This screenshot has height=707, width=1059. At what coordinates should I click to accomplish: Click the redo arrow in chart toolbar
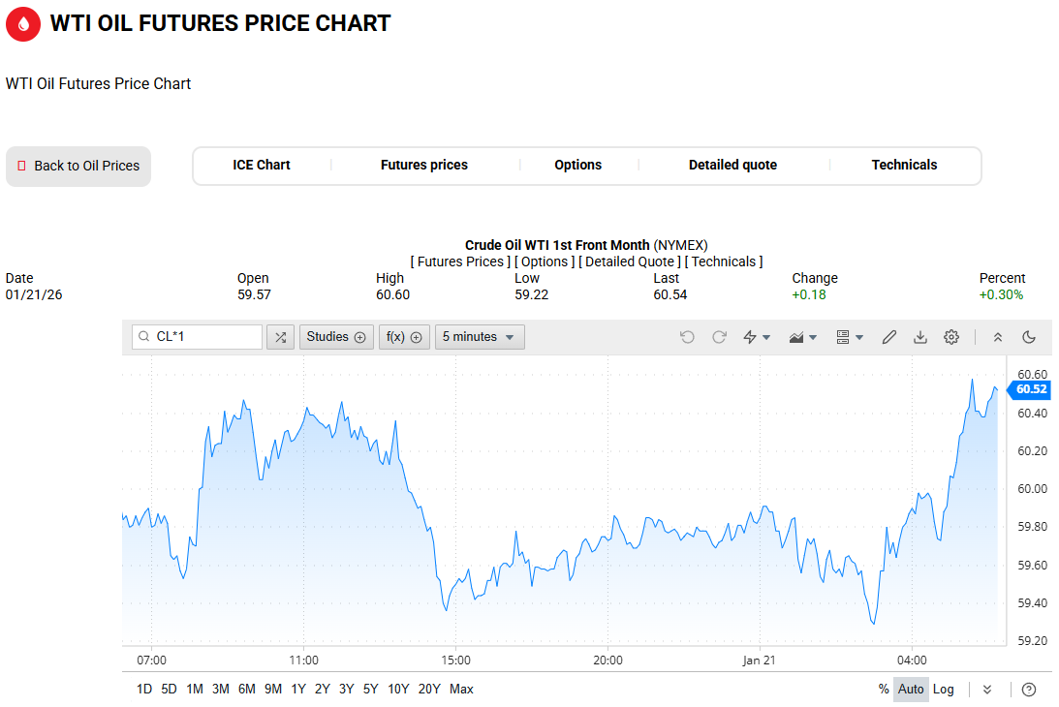[x=719, y=337]
